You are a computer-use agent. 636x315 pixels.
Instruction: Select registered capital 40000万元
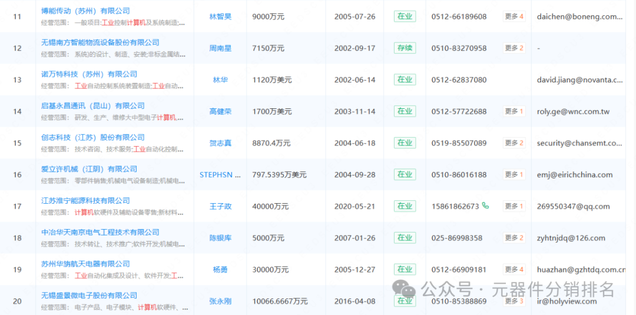coord(270,206)
